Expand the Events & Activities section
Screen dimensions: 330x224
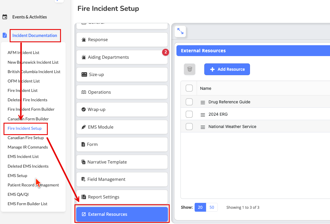29,17
